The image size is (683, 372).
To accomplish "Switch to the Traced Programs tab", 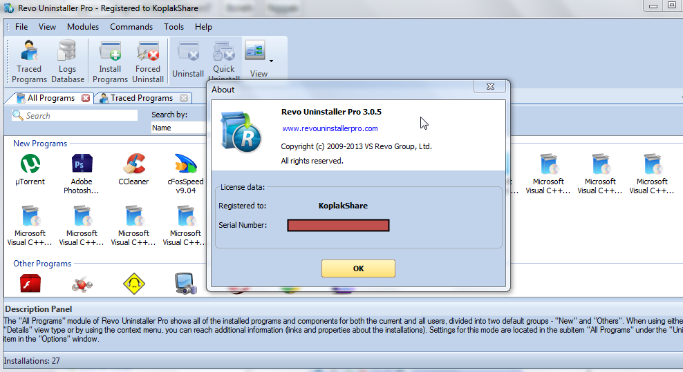I will 142,98.
